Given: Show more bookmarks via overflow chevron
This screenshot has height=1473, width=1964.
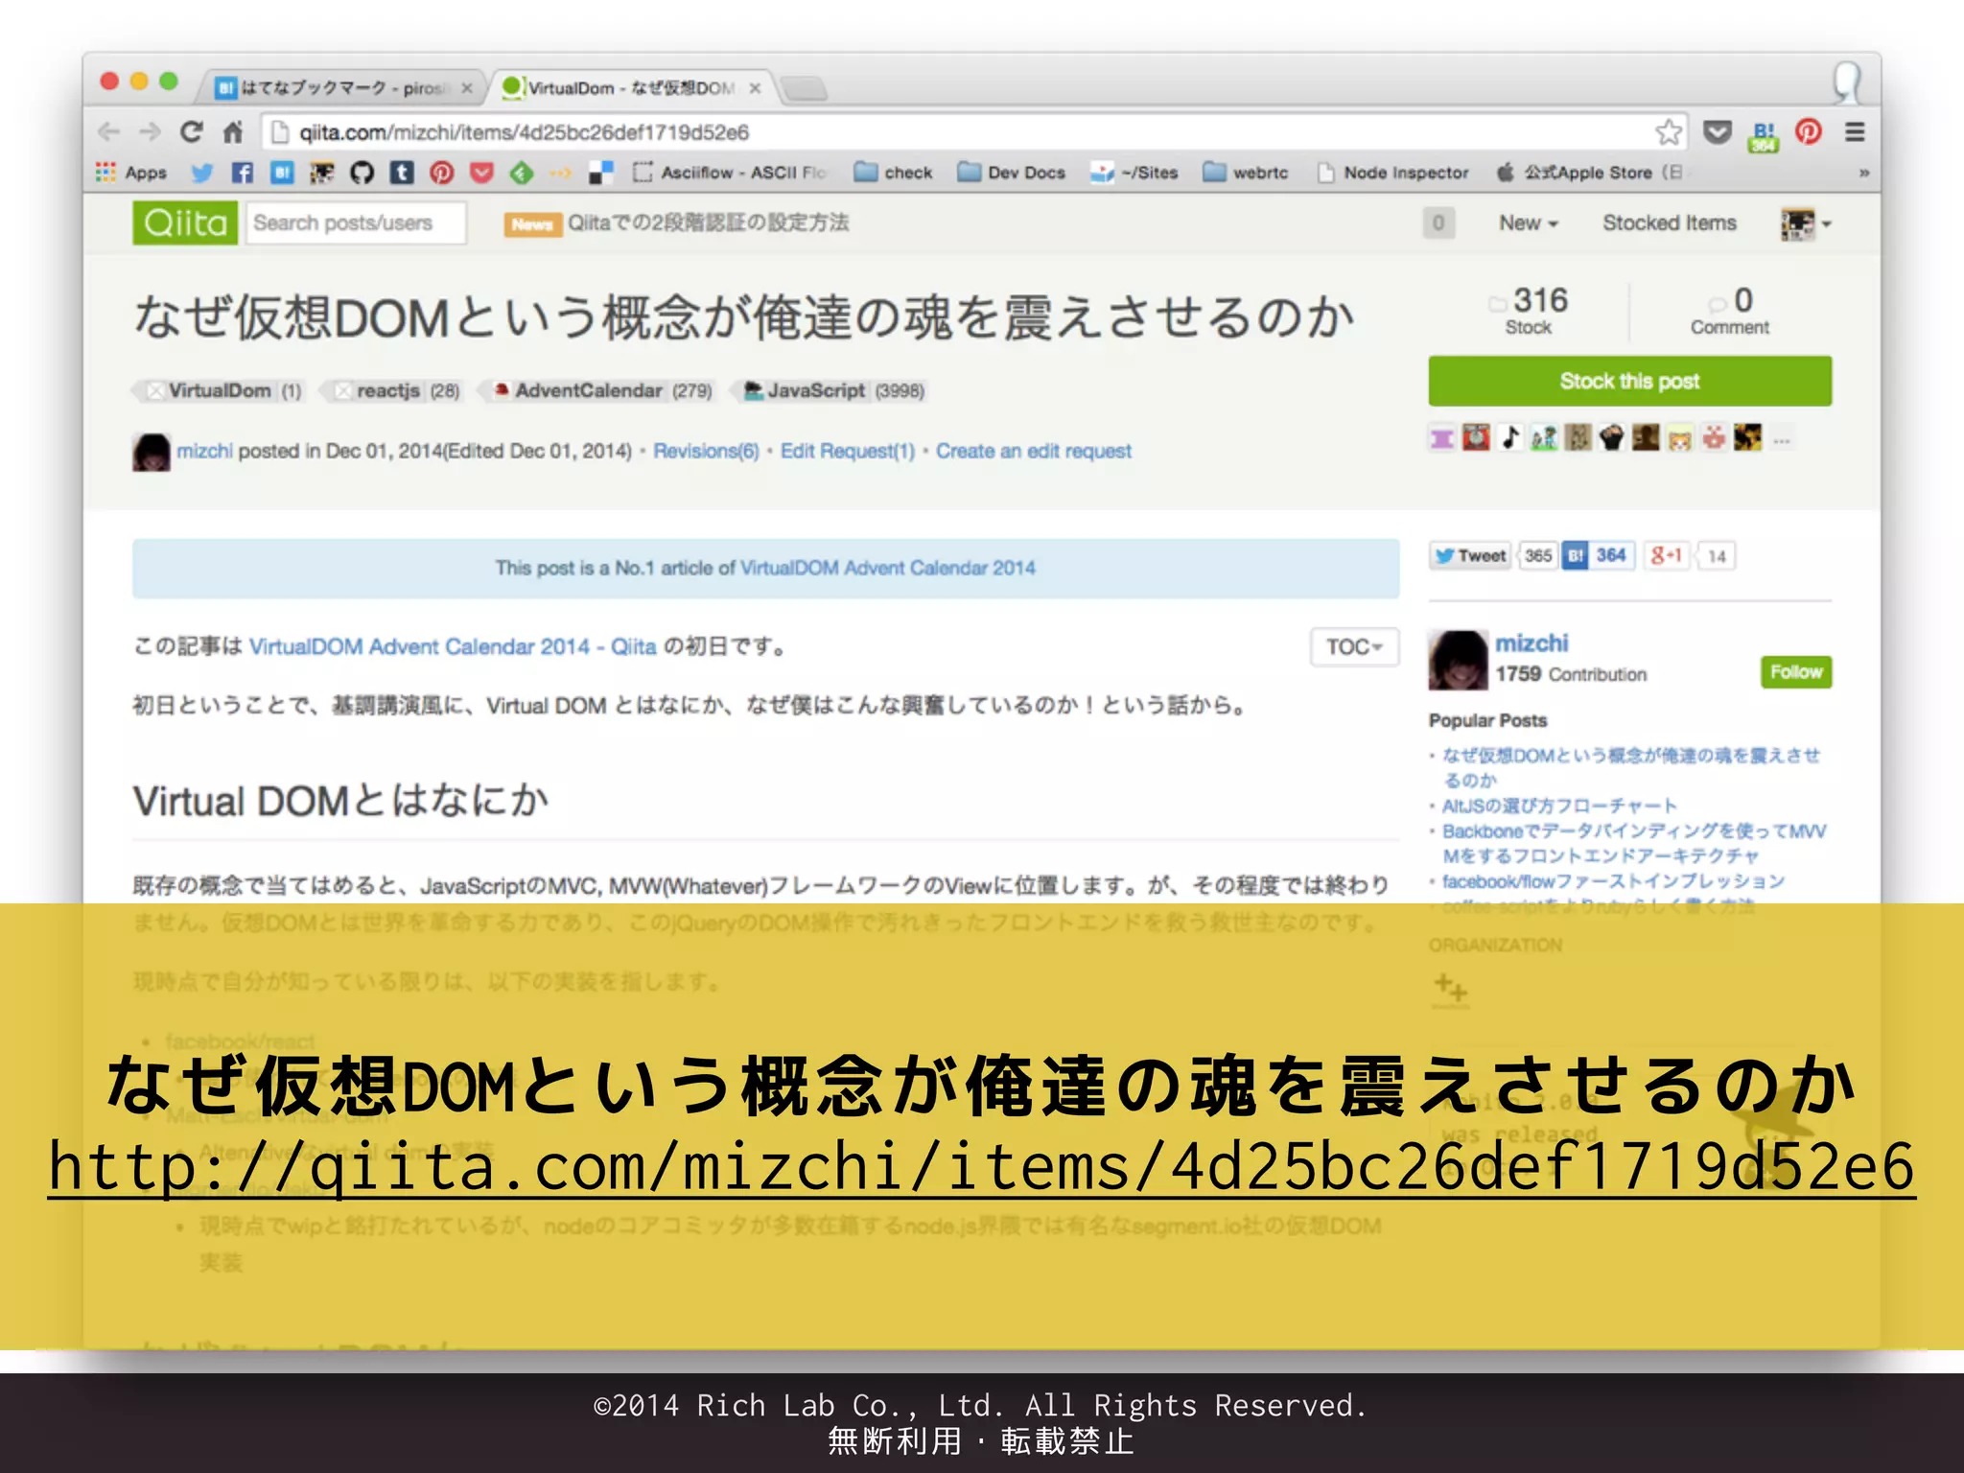Looking at the screenshot, I should [1863, 173].
